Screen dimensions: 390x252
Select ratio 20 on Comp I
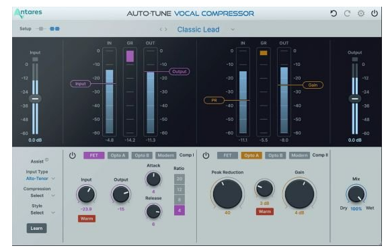pyautogui.click(x=180, y=179)
